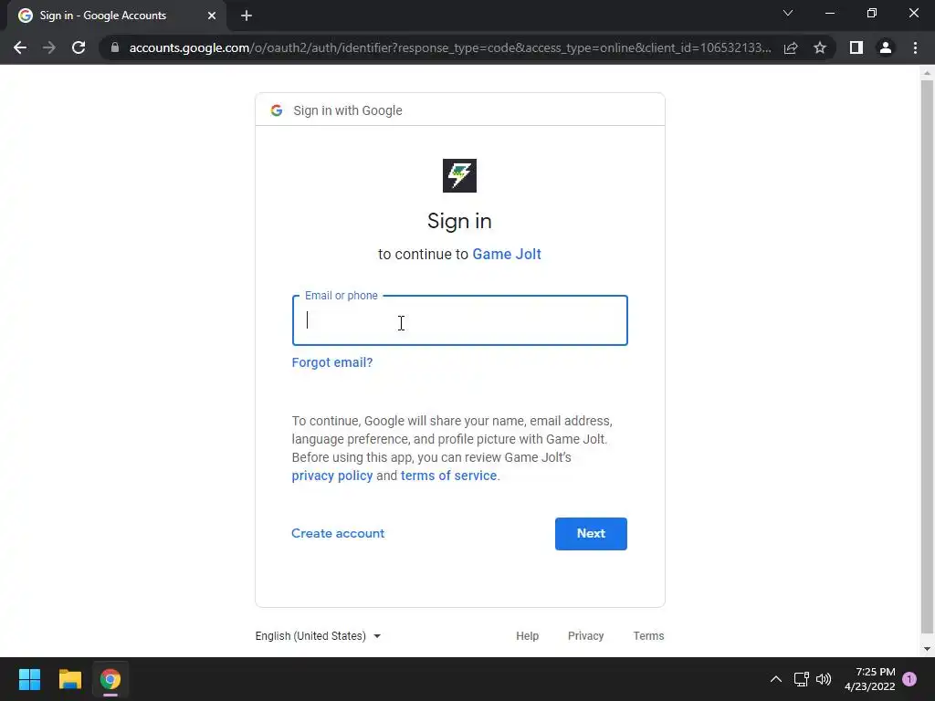Open the terms of service link
The height and width of the screenshot is (701, 935).
coord(448,476)
